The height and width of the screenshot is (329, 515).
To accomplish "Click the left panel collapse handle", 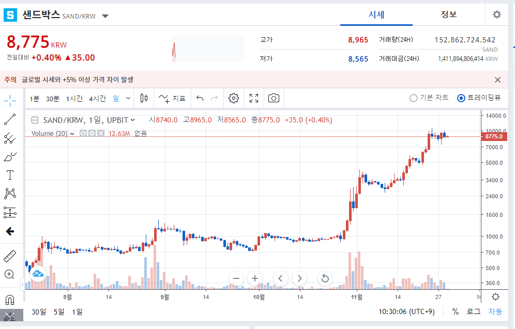I will [x=22, y=284].
